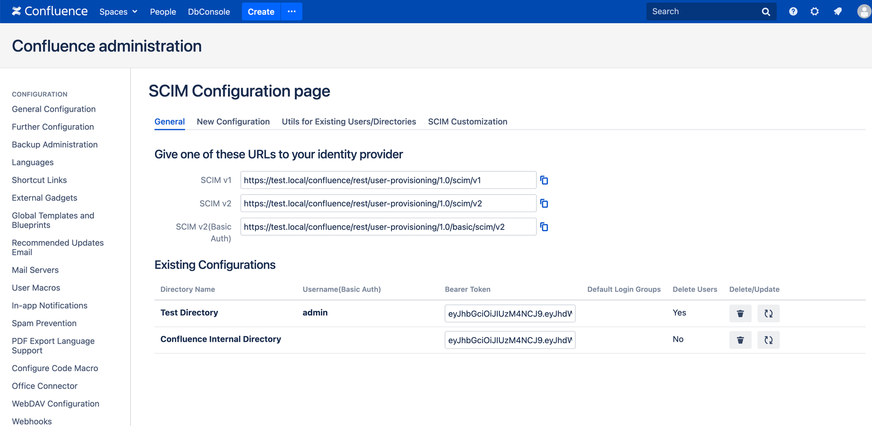872x426 pixels.
Task: Open Global Templates and Blueprints link
Action: (x=53, y=220)
